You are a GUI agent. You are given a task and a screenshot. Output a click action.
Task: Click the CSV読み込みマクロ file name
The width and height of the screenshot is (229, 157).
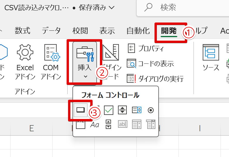tap(36, 8)
